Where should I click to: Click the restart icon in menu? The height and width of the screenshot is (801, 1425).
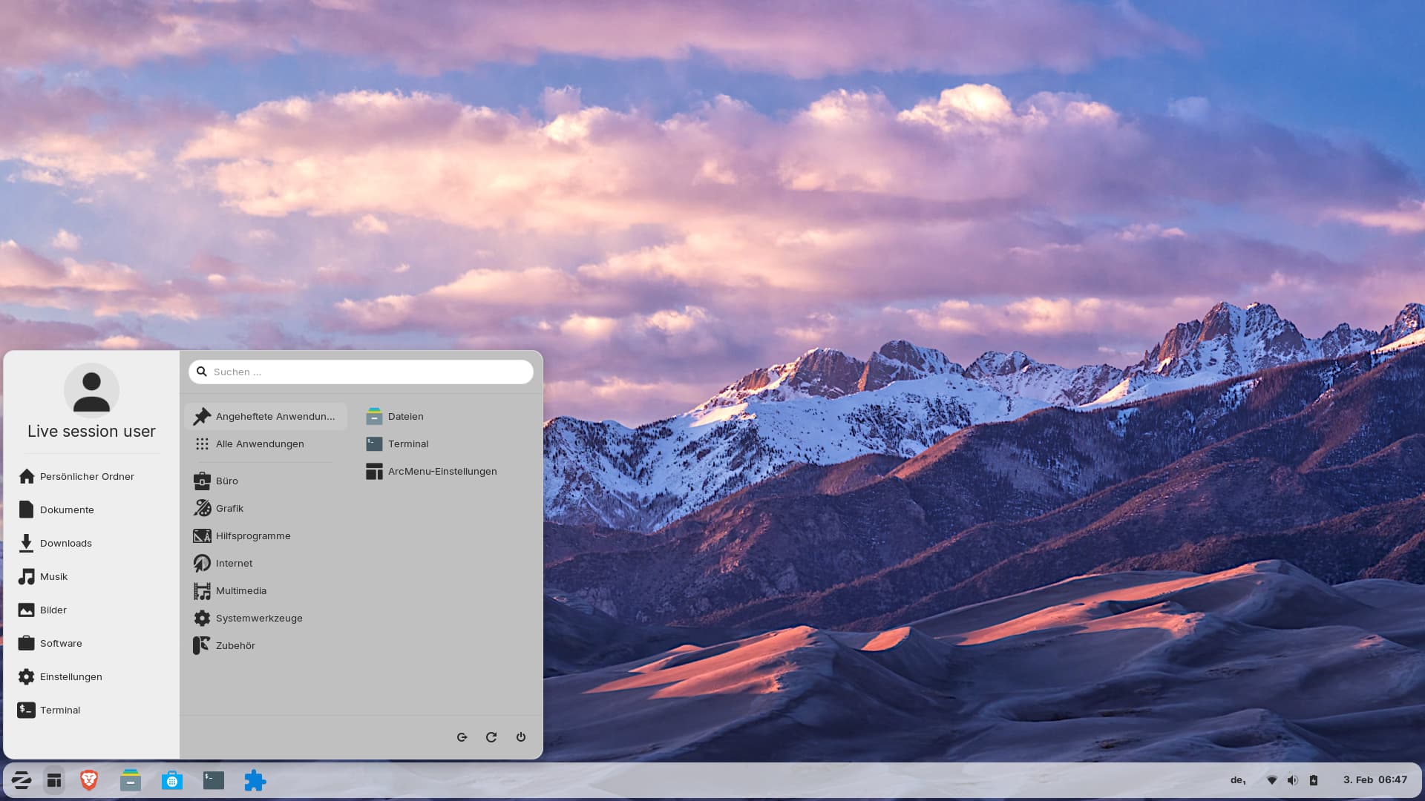[x=491, y=737]
